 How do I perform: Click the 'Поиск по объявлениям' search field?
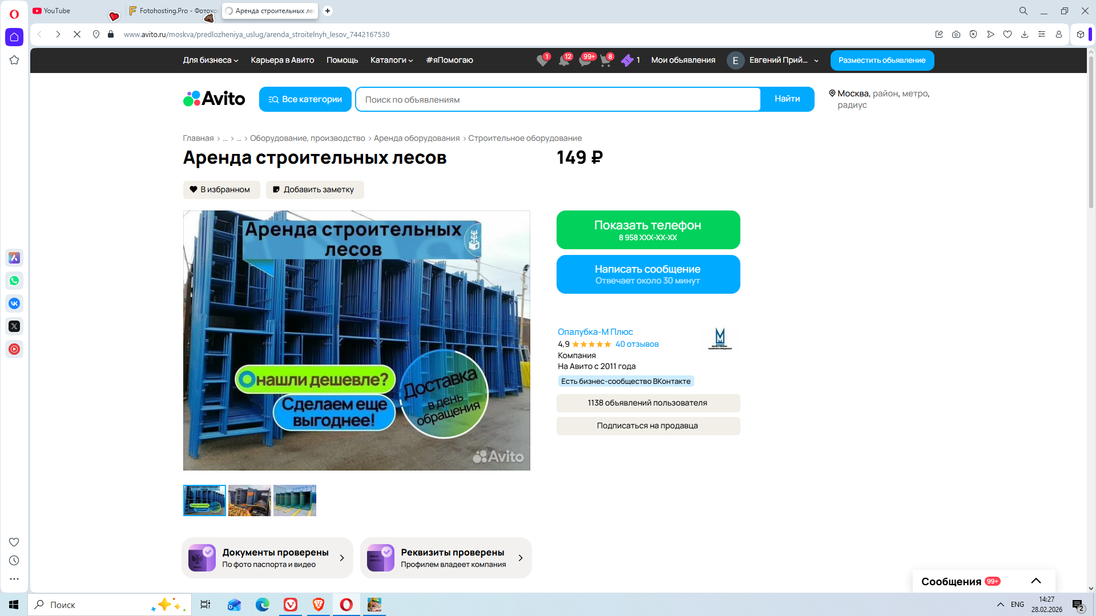click(x=557, y=100)
